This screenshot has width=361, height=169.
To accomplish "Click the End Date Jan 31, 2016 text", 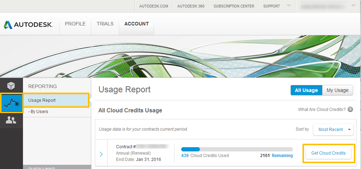I will click(x=138, y=159).
